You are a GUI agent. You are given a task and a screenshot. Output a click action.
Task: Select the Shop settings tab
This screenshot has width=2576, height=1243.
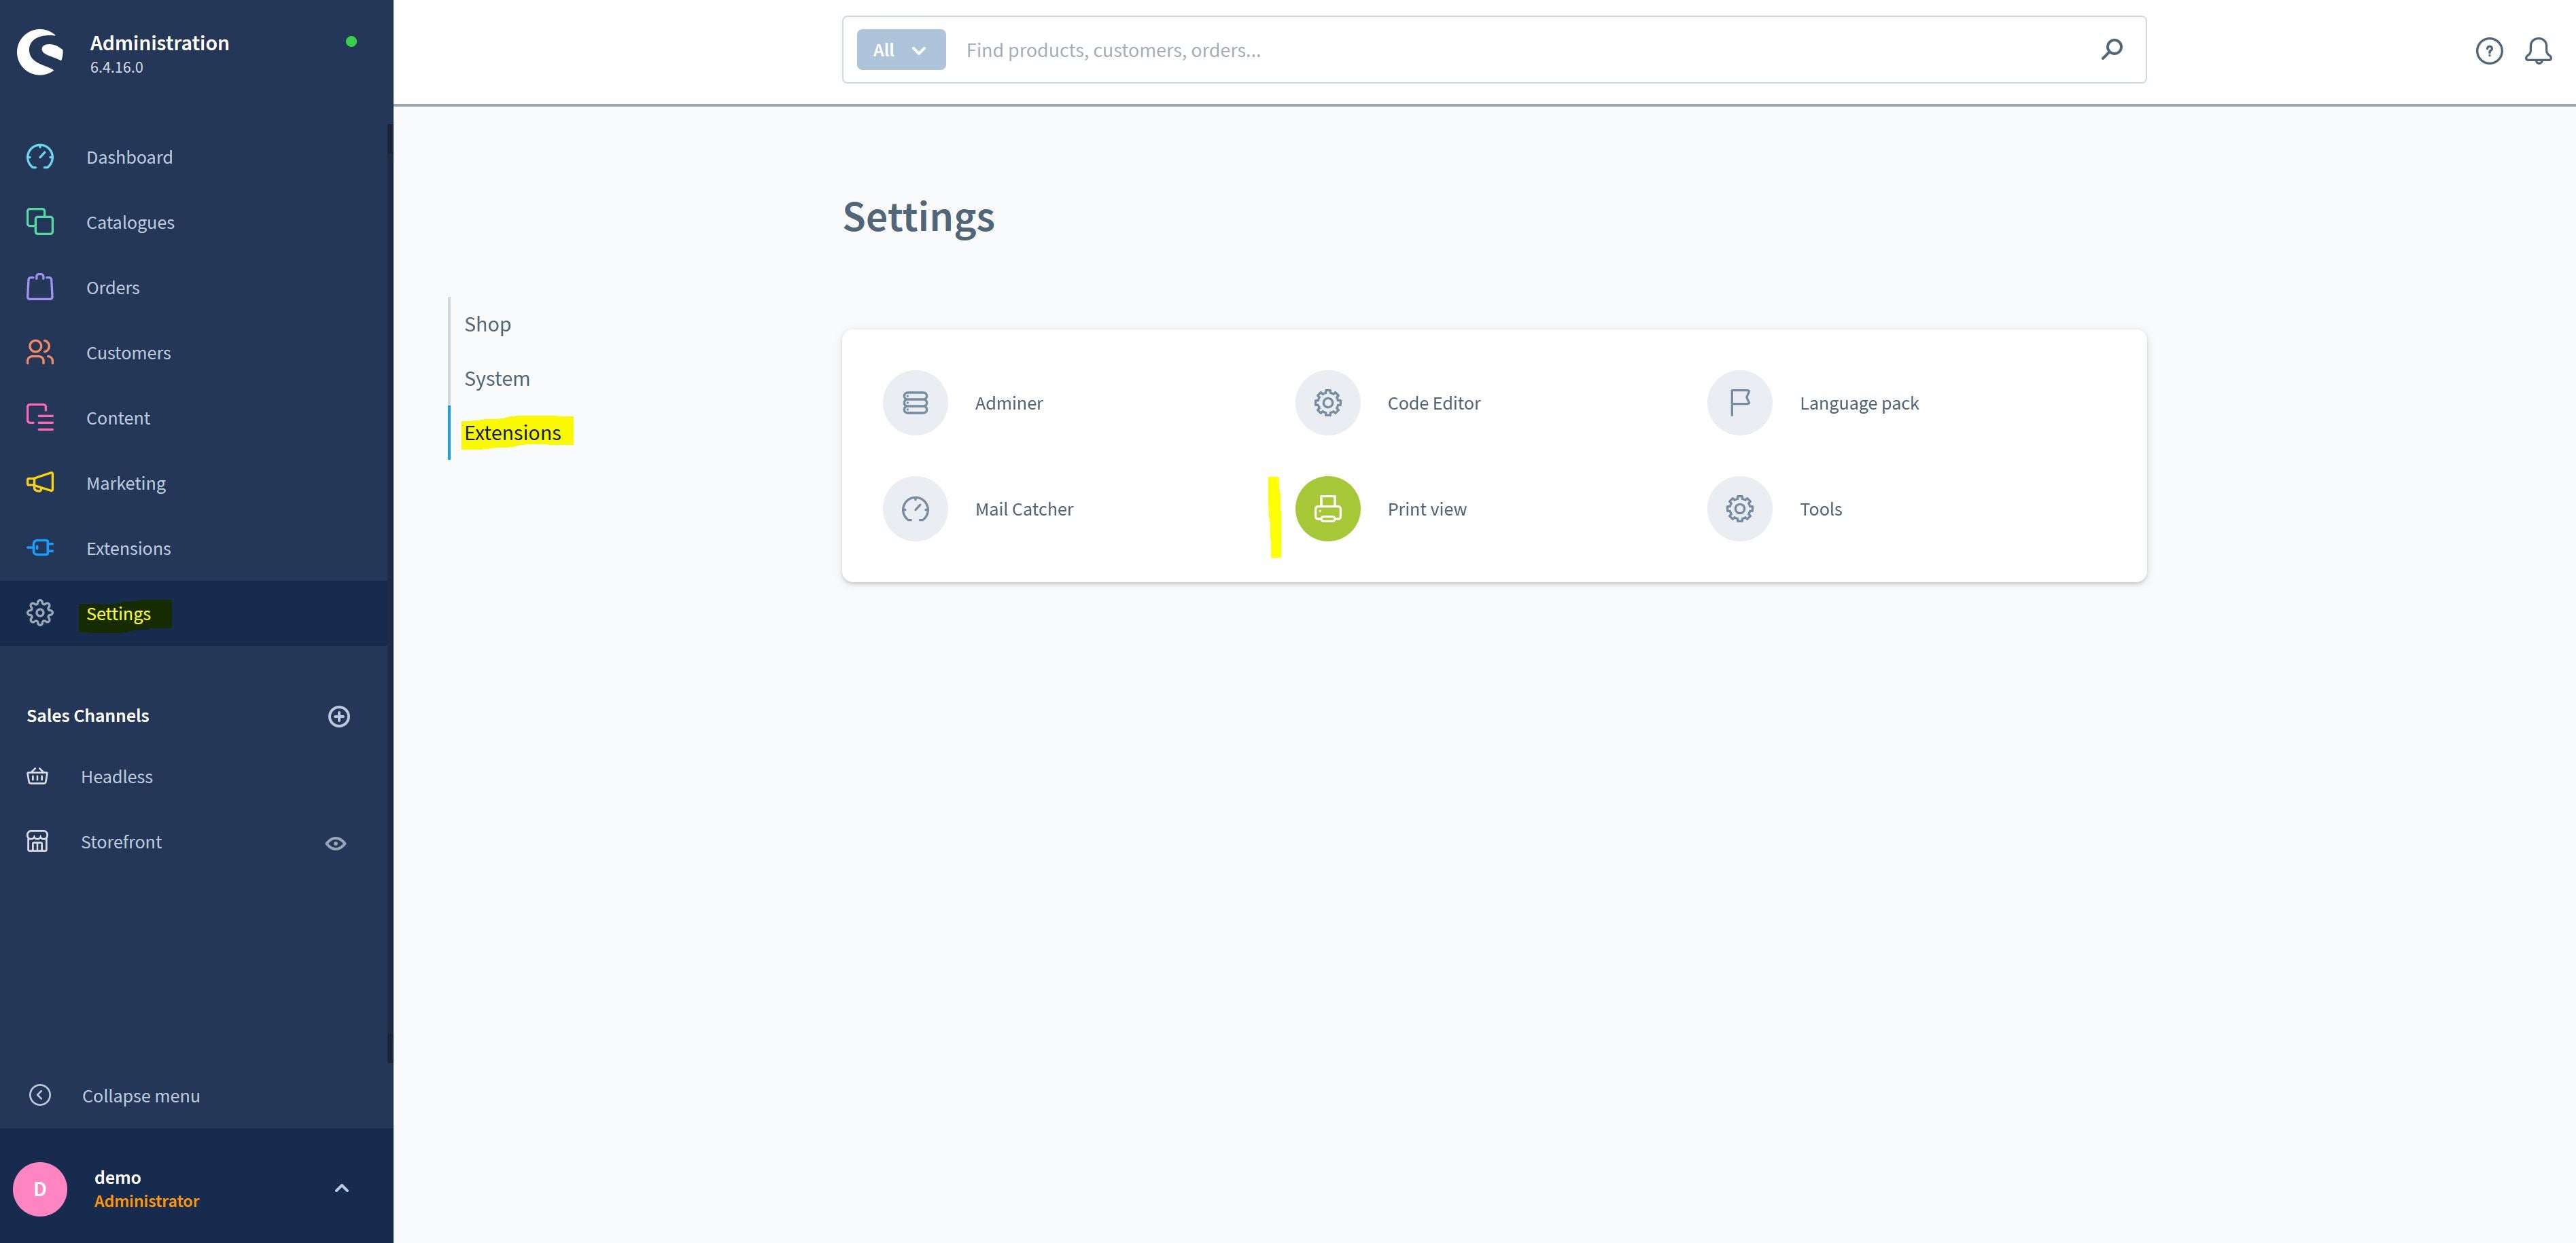tap(486, 322)
